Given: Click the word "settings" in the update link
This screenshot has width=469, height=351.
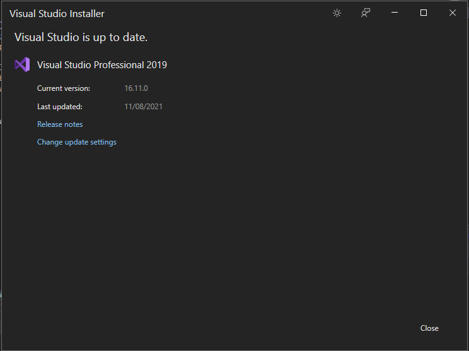Looking at the screenshot, I should pyautogui.click(x=103, y=142).
